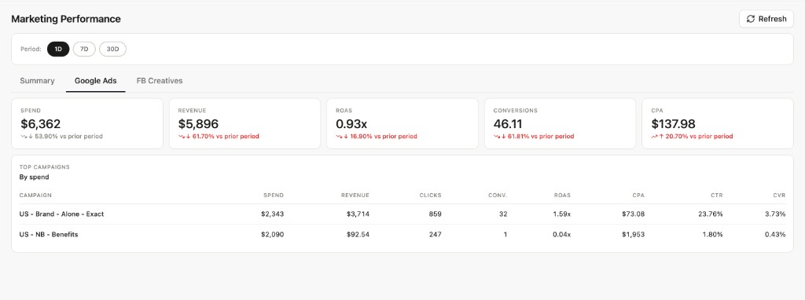Click the Clicks column header
Viewport: 805px width, 300px height.
(x=430, y=196)
